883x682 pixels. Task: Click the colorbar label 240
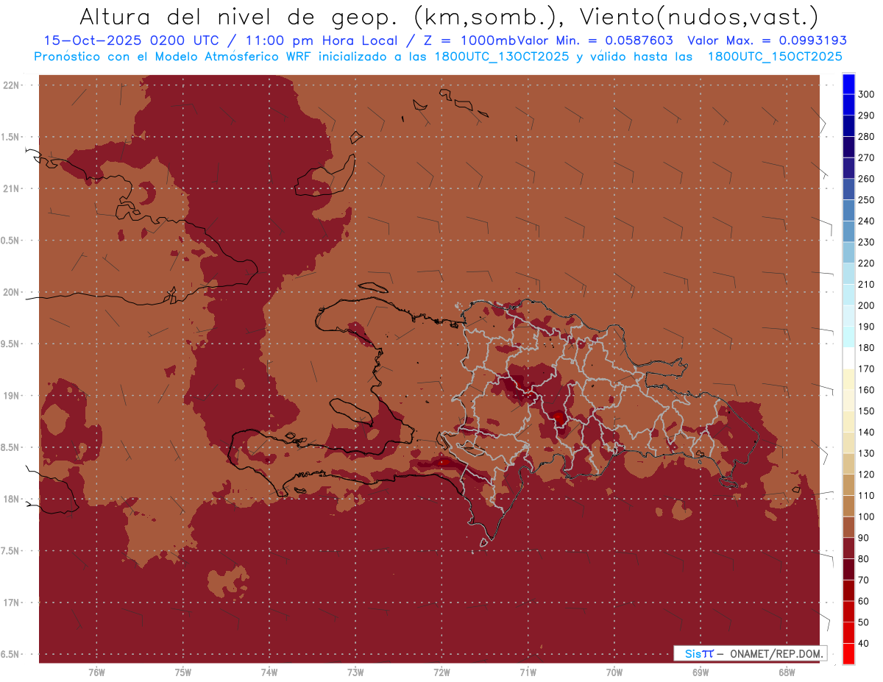point(865,221)
